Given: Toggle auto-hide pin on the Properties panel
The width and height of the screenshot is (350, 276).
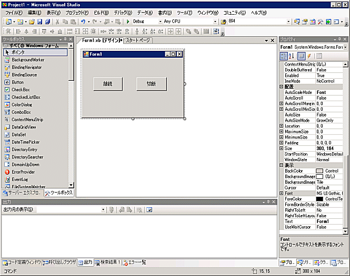Looking at the screenshot, I should click(x=339, y=39).
